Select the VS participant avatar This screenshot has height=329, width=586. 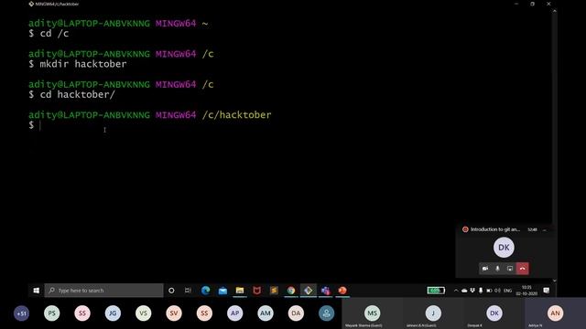pos(143,313)
